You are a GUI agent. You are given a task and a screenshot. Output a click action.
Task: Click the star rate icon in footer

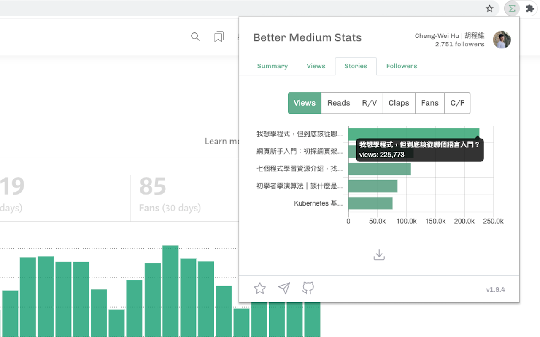coord(260,288)
